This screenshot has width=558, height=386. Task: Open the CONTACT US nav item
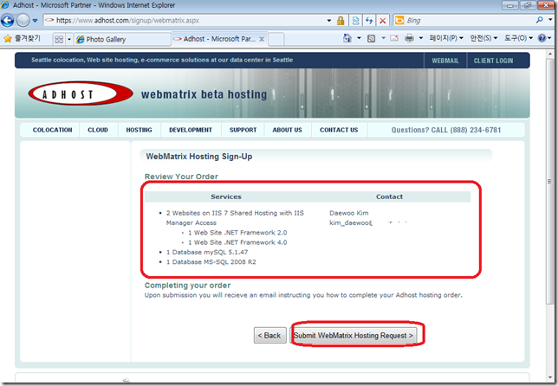pos(339,130)
